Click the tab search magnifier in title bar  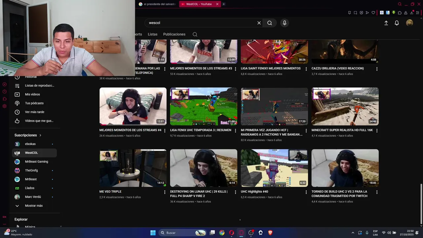[x=400, y=4]
